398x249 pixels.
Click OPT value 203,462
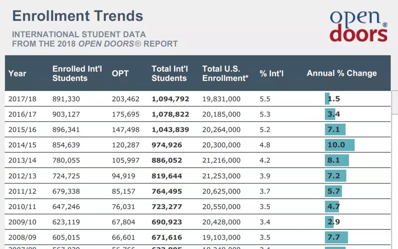tap(126, 99)
